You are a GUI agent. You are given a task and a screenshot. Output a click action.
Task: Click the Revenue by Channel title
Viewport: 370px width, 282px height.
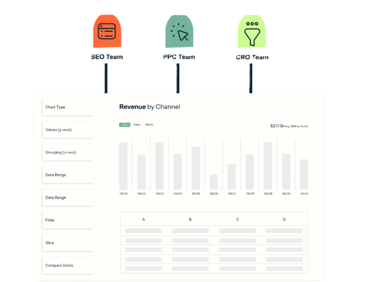pyautogui.click(x=149, y=107)
